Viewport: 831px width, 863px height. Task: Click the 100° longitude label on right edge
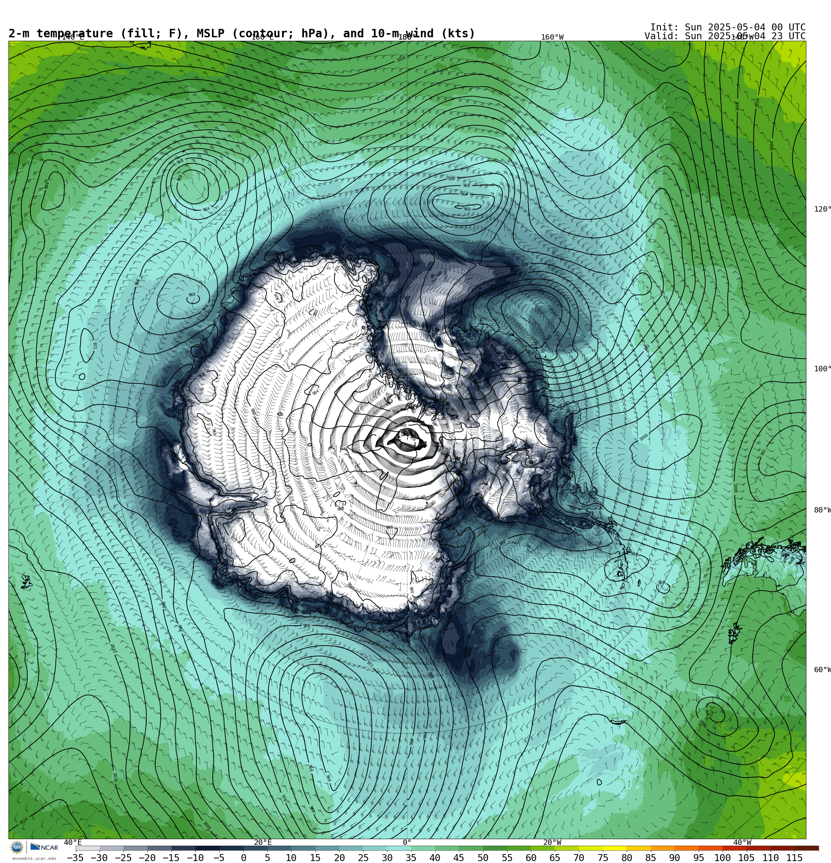click(822, 369)
